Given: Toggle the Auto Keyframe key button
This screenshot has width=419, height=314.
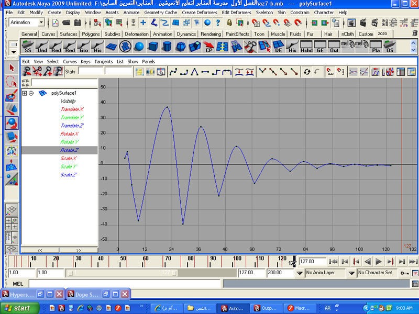Looking at the screenshot, I should pos(404,273).
